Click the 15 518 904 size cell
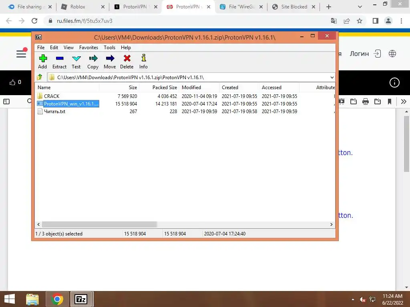 126,104
